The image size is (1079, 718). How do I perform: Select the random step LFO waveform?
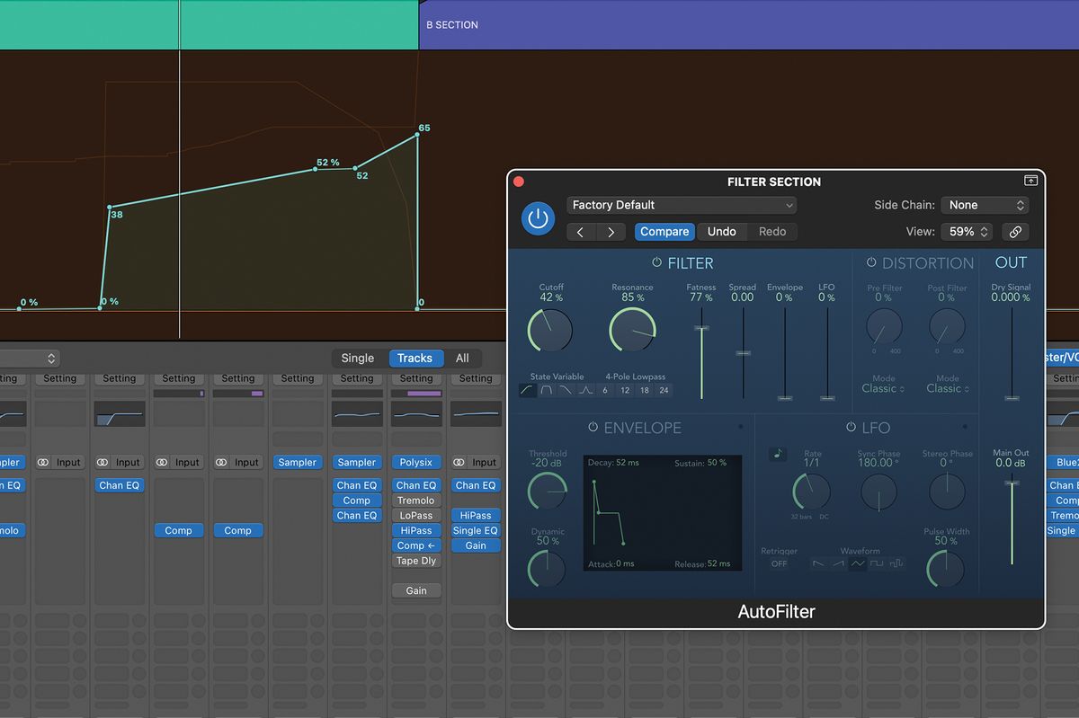tap(896, 563)
